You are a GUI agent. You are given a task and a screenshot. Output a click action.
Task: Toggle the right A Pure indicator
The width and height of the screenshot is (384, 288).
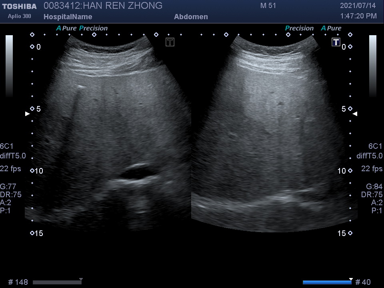point(331,28)
